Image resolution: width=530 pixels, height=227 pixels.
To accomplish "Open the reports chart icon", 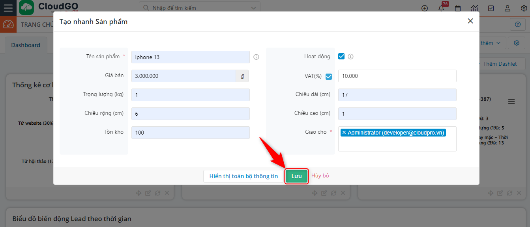I will pos(474,8).
